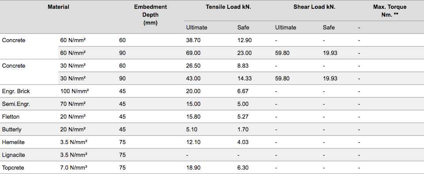Click the Tensile Load kN. header
424x174 pixels.
point(228,7)
